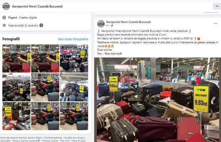Open the post author name Aeroportul Henri Coandă
Screen dimensions: 221x142
(x=128, y=22)
